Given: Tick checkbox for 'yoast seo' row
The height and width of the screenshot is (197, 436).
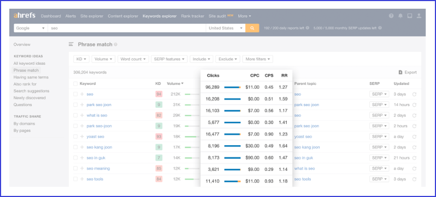Looking at the screenshot, I should 75,137.
